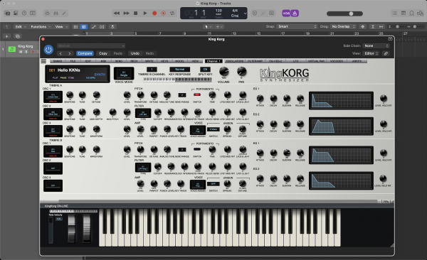Open the OSCILLATORS tab in KingKorg editor
The height and width of the screenshot is (260, 427).
[234, 61]
